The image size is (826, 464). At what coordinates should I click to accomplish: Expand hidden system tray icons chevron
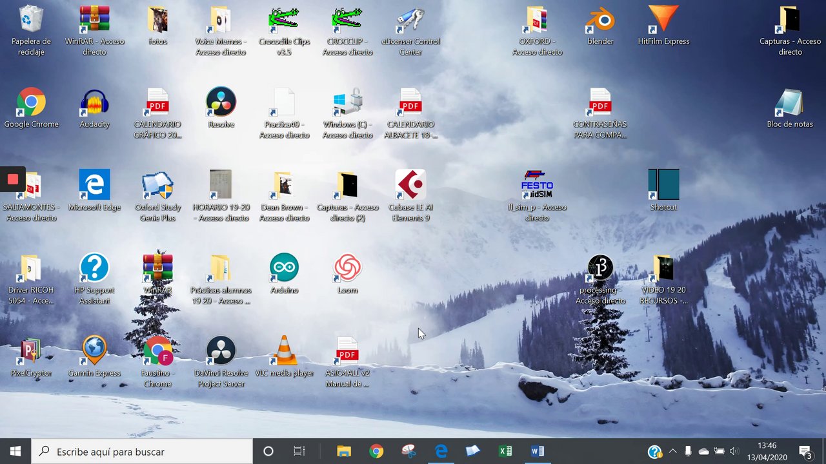coord(672,451)
